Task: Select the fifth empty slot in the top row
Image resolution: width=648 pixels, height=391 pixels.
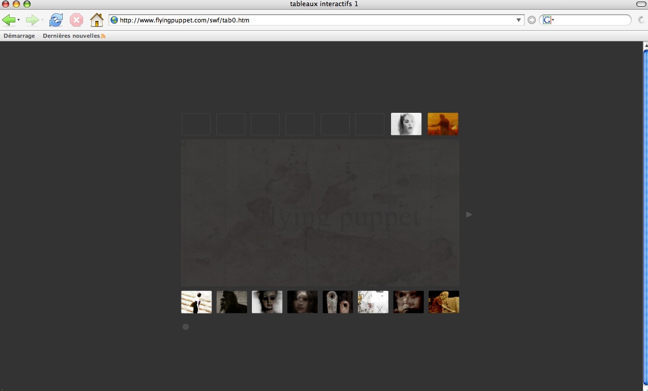Action: tap(335, 124)
